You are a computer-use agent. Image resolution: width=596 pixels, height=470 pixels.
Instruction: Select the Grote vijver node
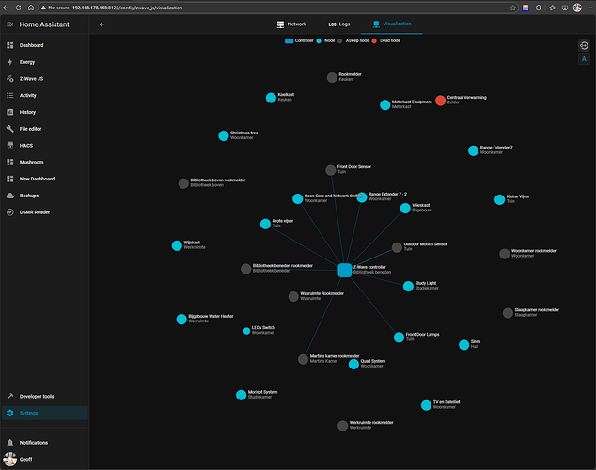[x=265, y=224]
